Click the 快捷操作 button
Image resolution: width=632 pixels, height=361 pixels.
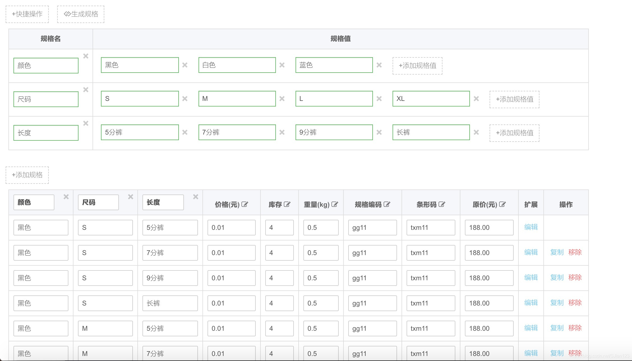27,14
